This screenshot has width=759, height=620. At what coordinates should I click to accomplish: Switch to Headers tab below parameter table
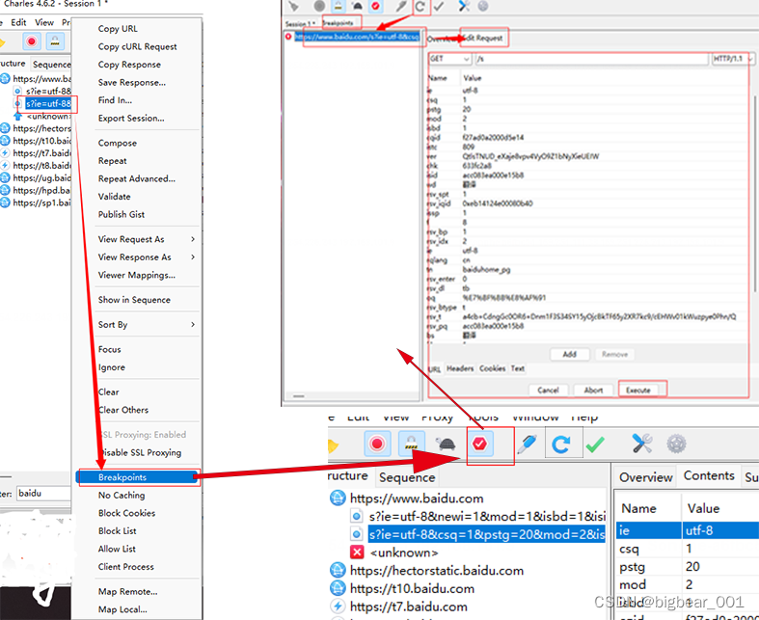tap(460, 368)
